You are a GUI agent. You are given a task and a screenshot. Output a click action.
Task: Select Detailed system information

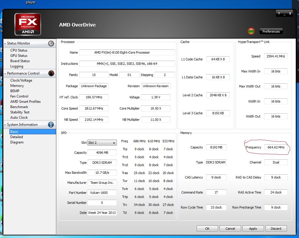[x=16, y=137]
